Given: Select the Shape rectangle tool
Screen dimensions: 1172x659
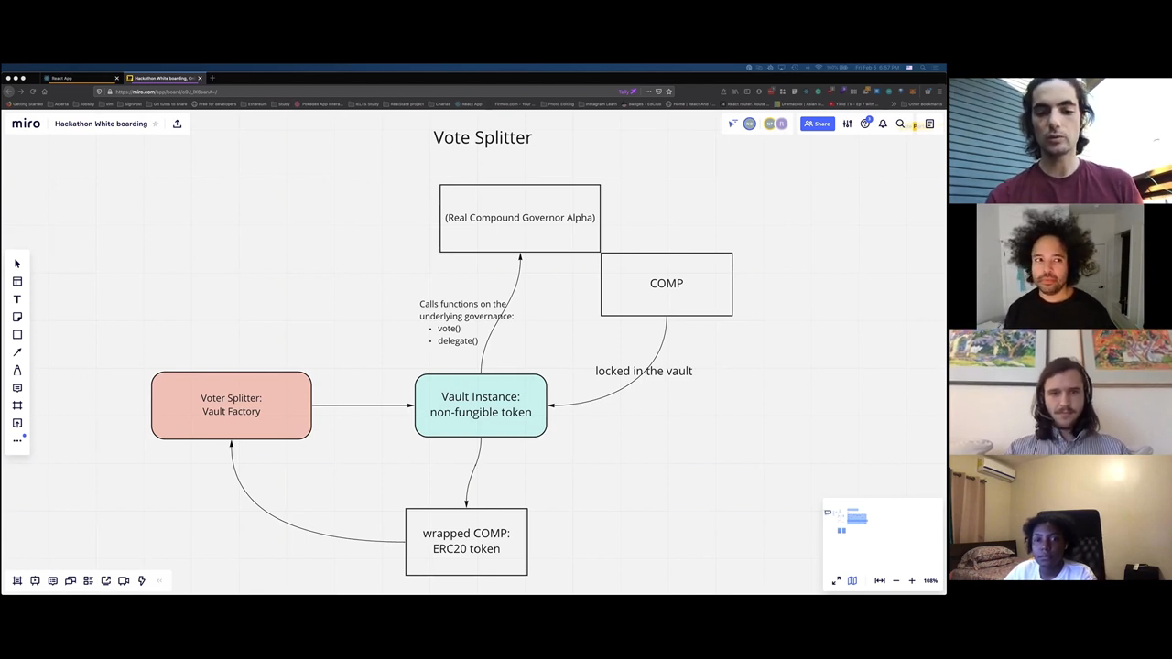Looking at the screenshot, I should [17, 335].
